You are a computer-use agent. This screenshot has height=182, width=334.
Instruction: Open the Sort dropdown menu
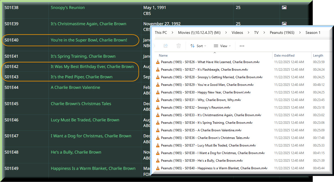198,46
